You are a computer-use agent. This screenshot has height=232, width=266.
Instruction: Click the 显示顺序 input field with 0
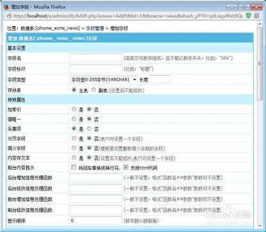pos(96,221)
